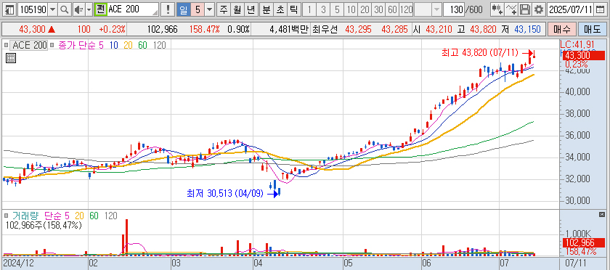Click the 매도 sell button

[592, 29]
